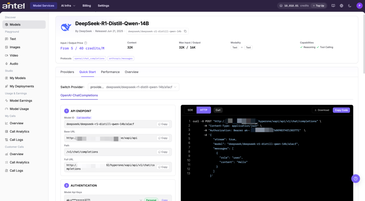Open Model Usage page

[24, 109]
